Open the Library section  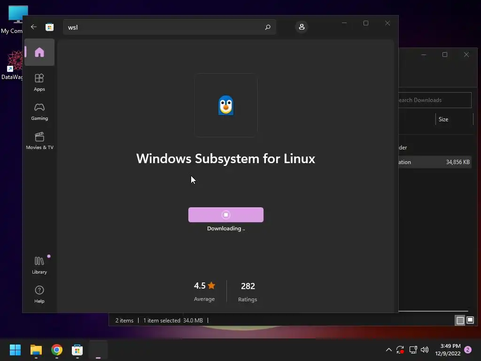click(x=39, y=265)
